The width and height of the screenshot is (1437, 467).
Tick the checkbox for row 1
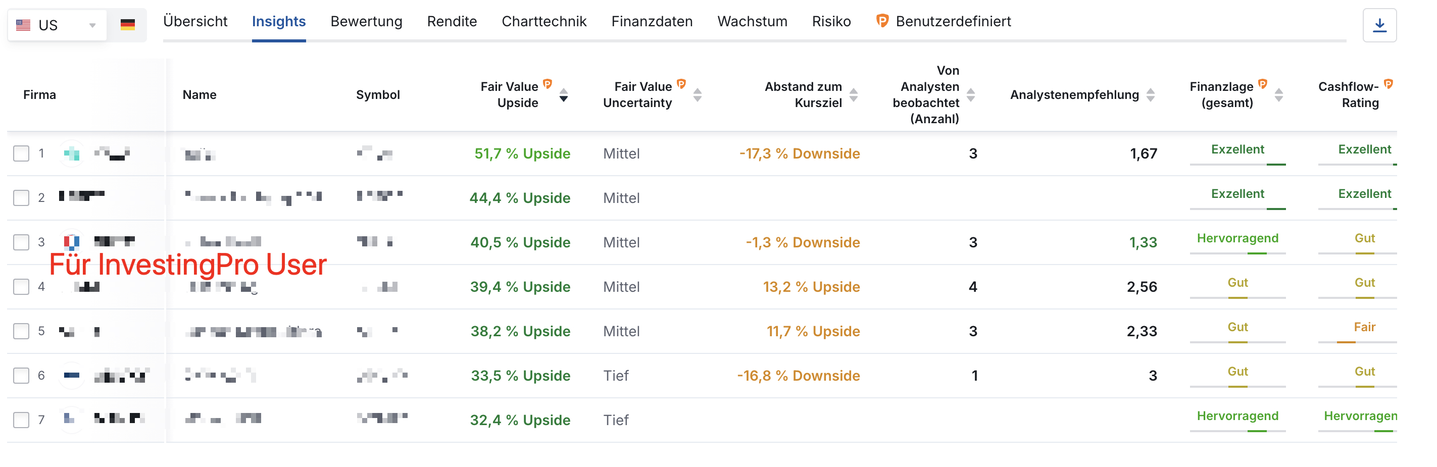click(x=21, y=153)
